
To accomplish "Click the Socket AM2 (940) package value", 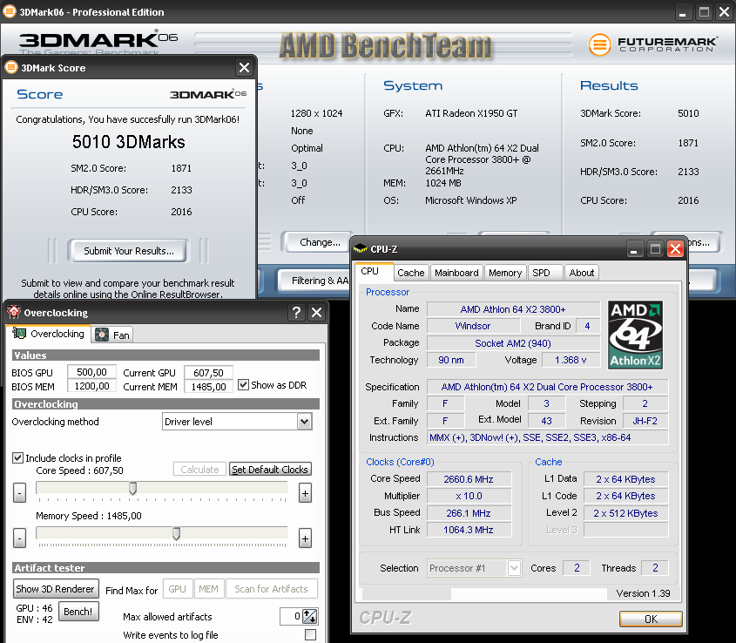I will (x=513, y=343).
